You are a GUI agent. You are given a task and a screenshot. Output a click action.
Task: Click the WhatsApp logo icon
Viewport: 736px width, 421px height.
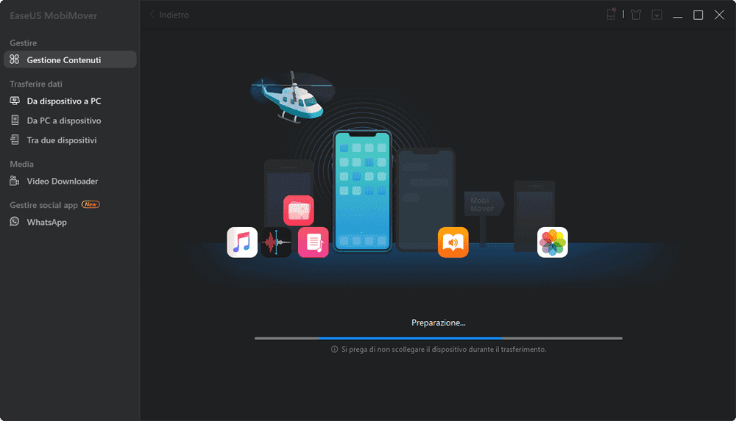click(15, 221)
